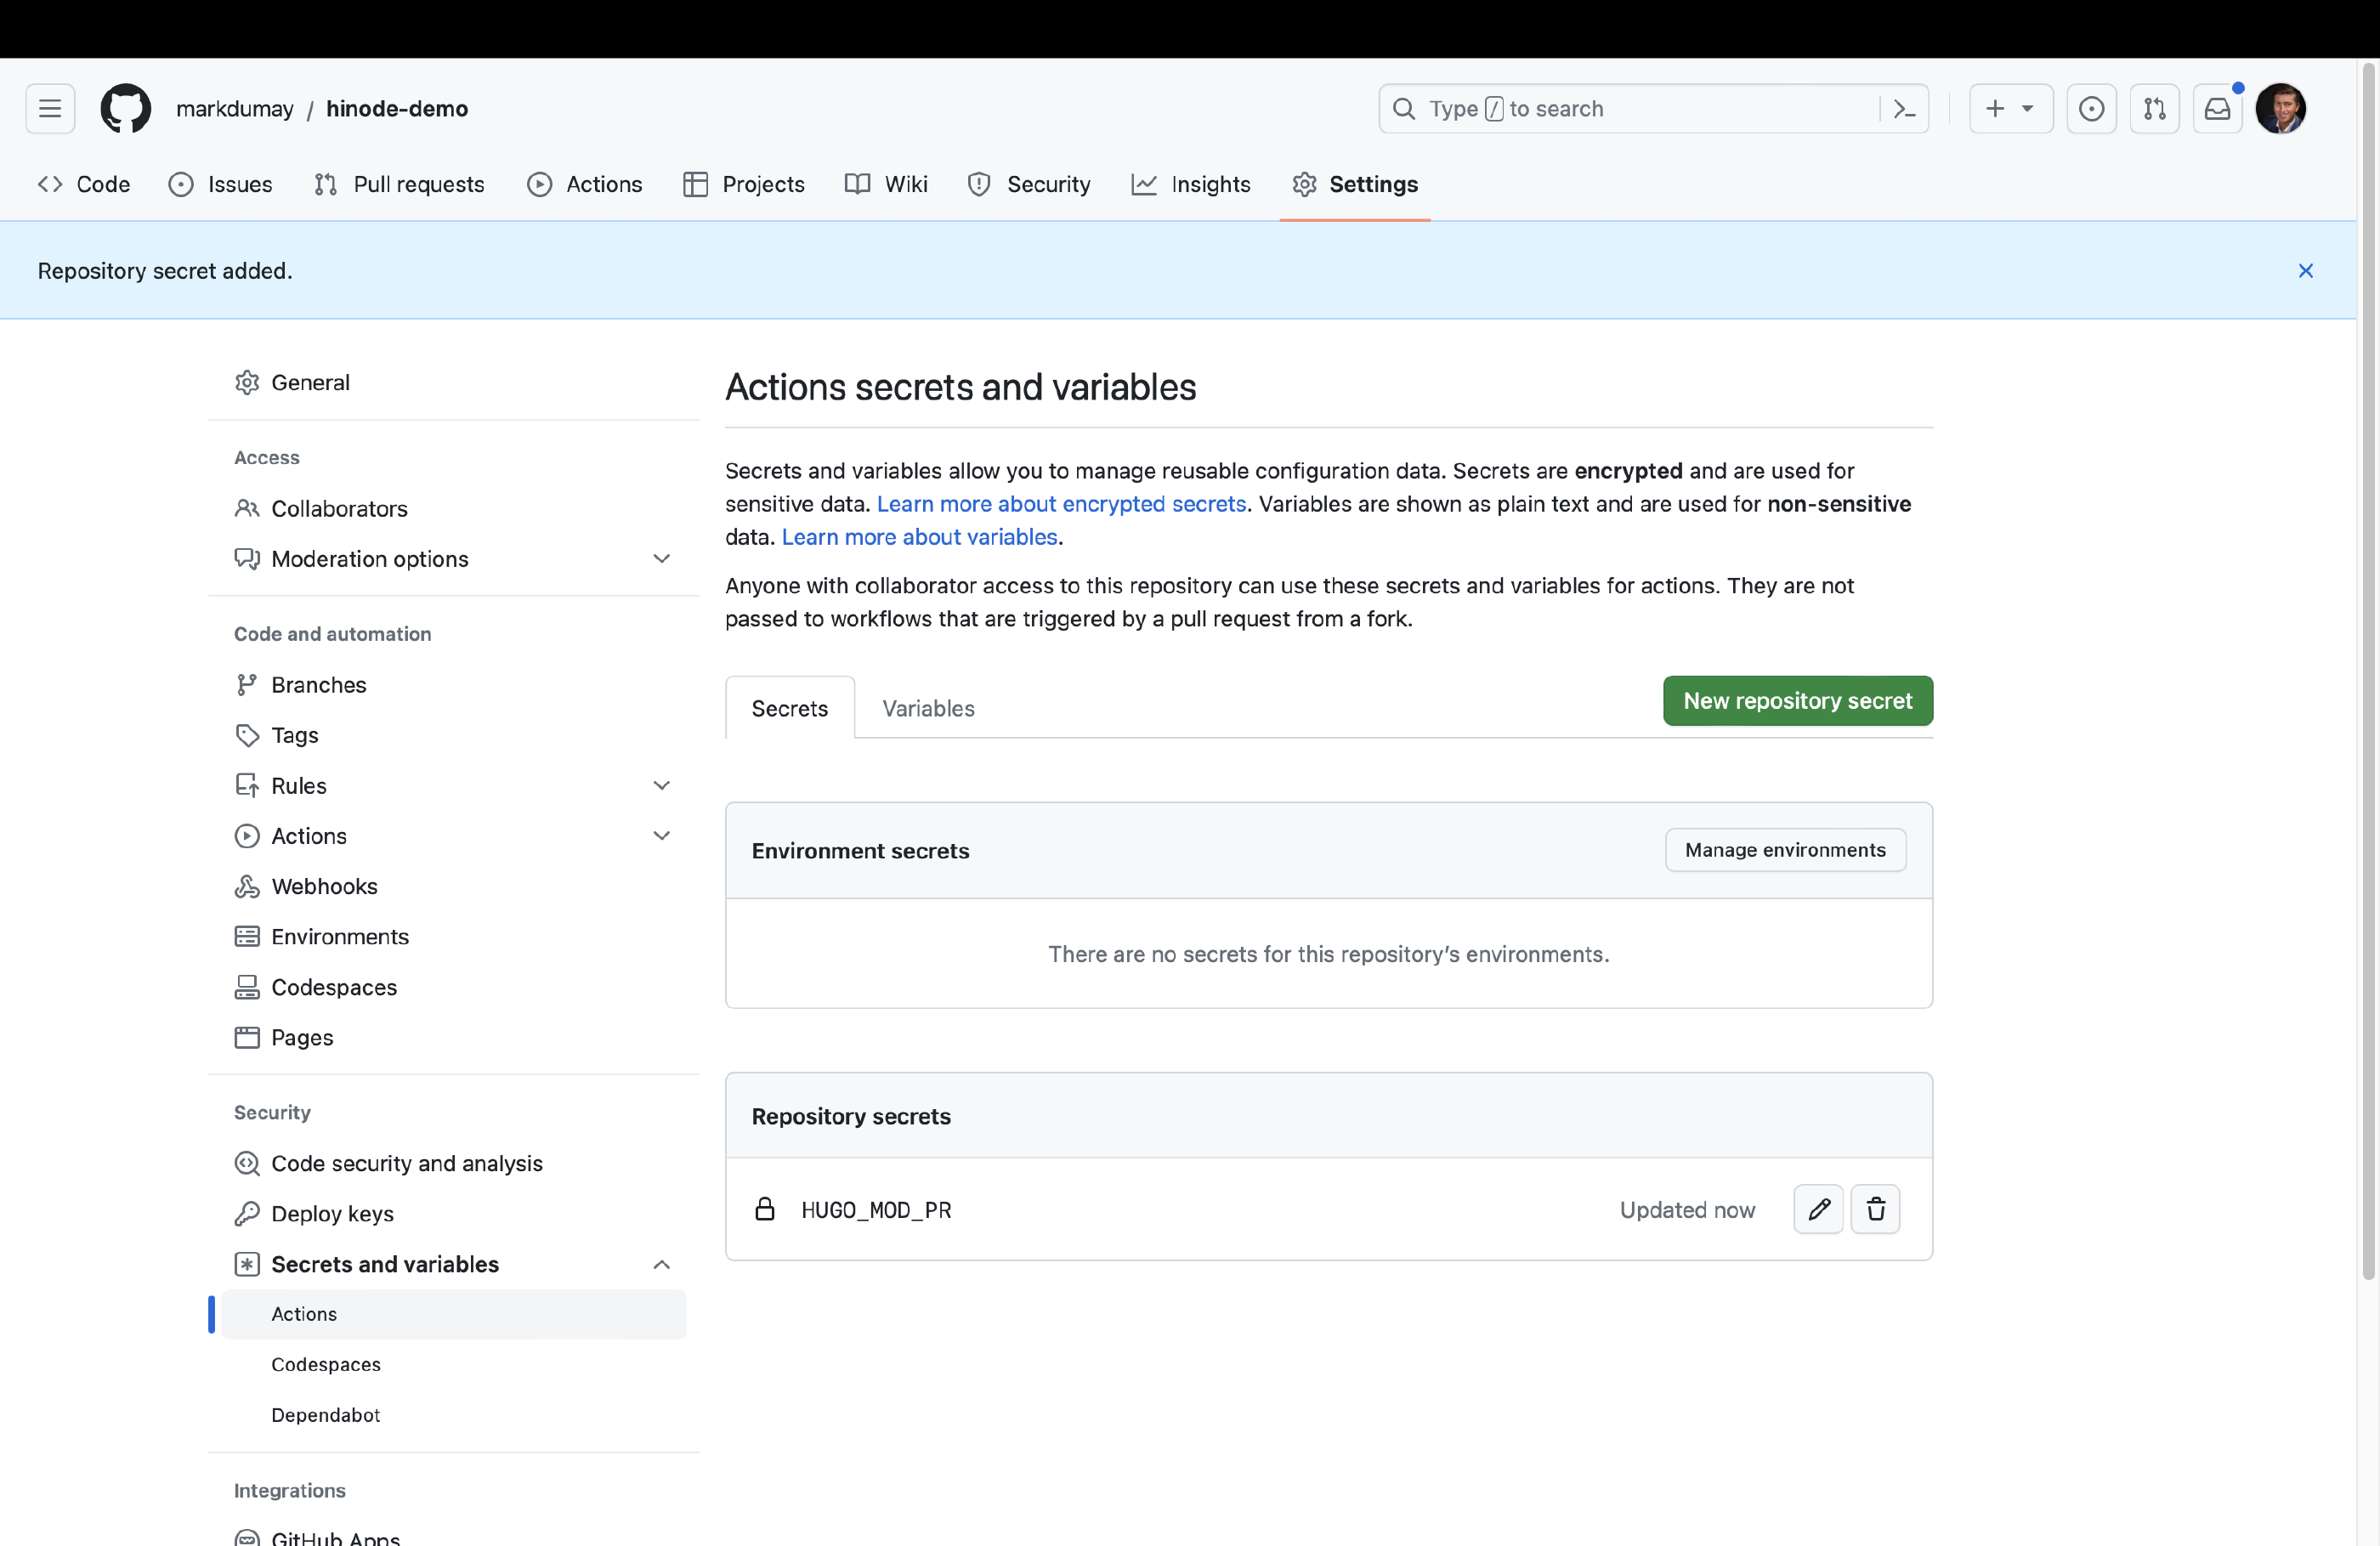Collapse the Secrets and variables section
This screenshot has width=2380, height=1546.
[x=661, y=1264]
